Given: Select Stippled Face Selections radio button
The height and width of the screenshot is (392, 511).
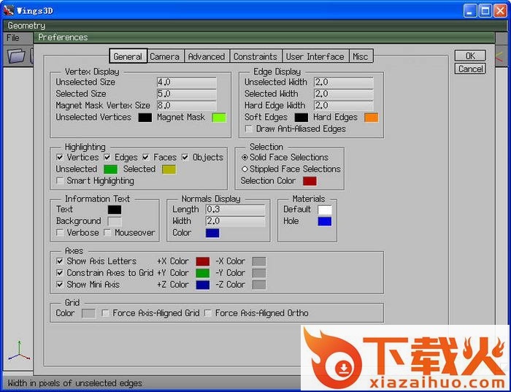Looking at the screenshot, I should click(245, 169).
